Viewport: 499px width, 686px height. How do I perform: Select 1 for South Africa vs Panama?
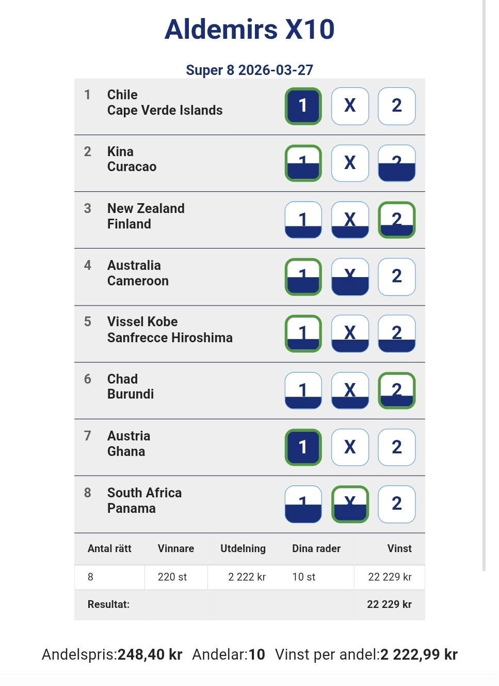pos(303,504)
